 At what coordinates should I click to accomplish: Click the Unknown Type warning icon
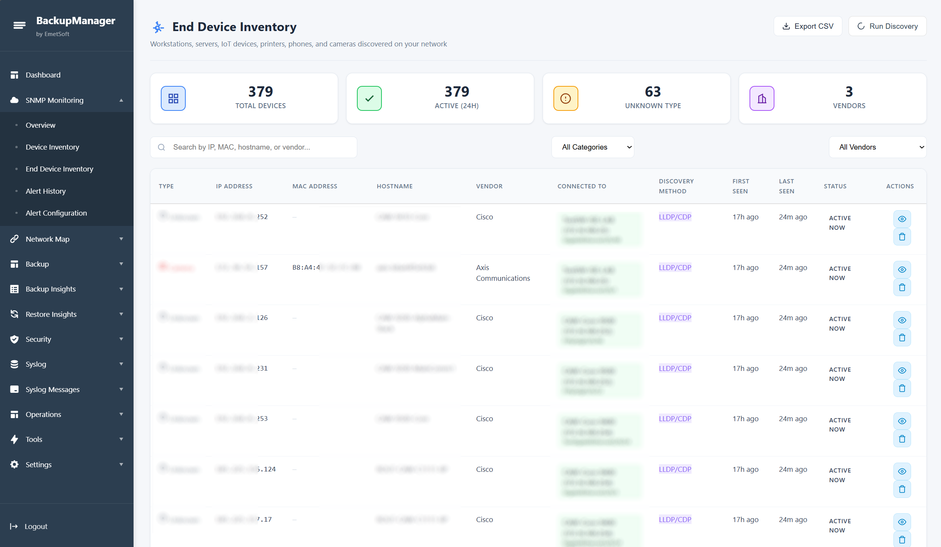[x=566, y=99]
